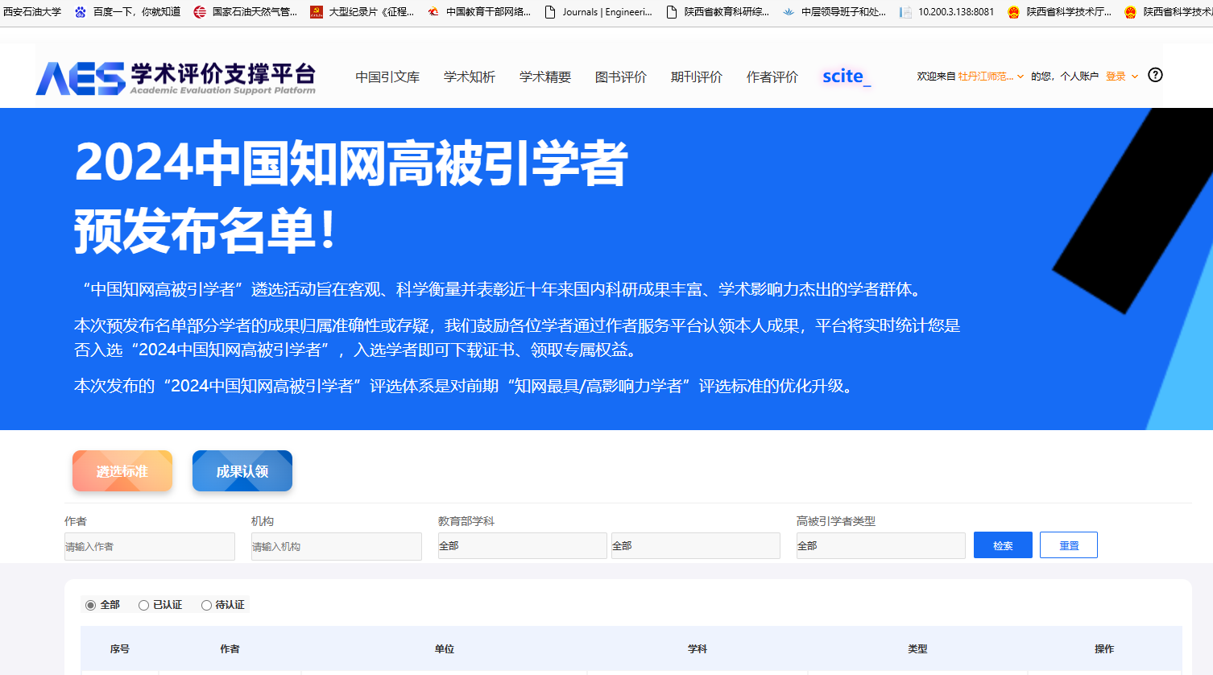Select the 已认证 radio button
This screenshot has width=1213, height=675.
[x=143, y=605]
